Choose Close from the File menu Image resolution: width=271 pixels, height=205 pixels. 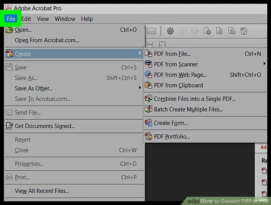click(74, 150)
